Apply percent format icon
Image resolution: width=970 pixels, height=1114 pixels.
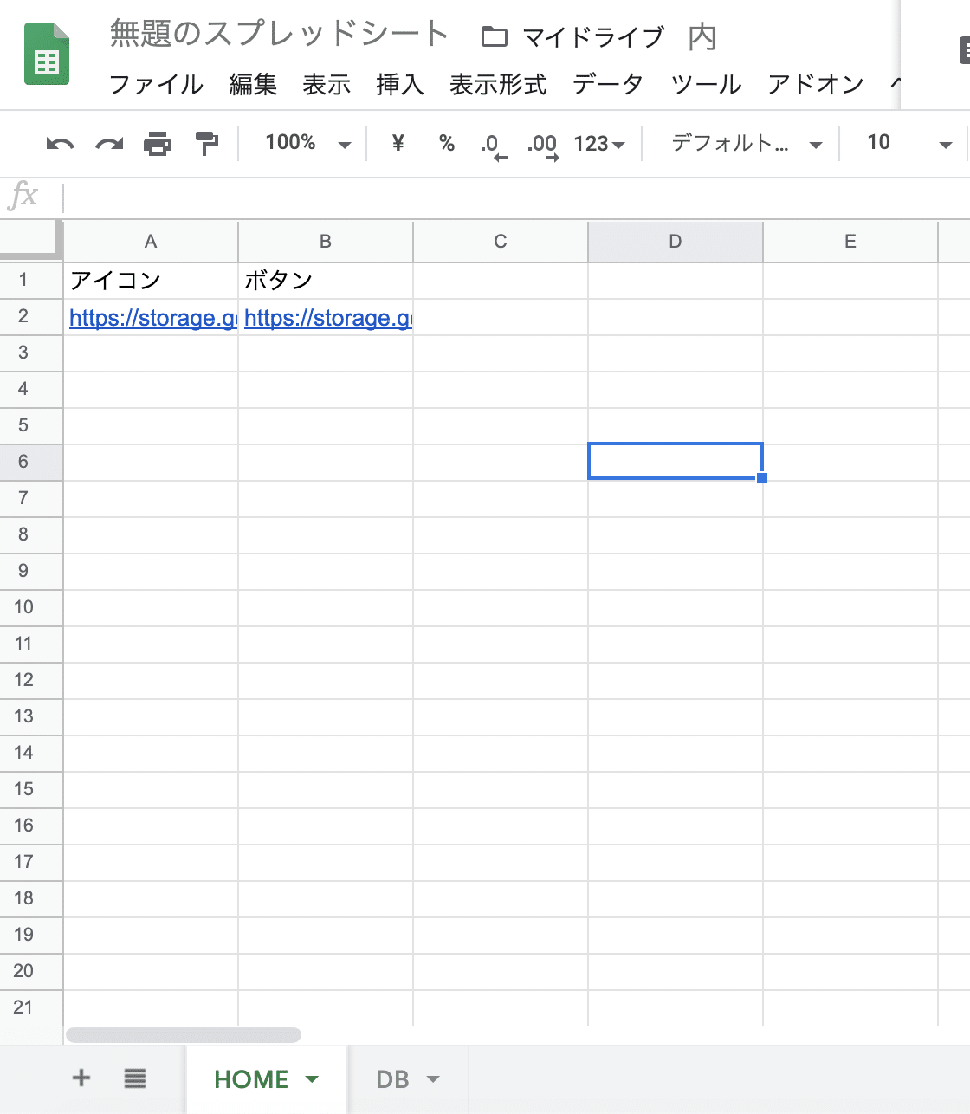[447, 144]
